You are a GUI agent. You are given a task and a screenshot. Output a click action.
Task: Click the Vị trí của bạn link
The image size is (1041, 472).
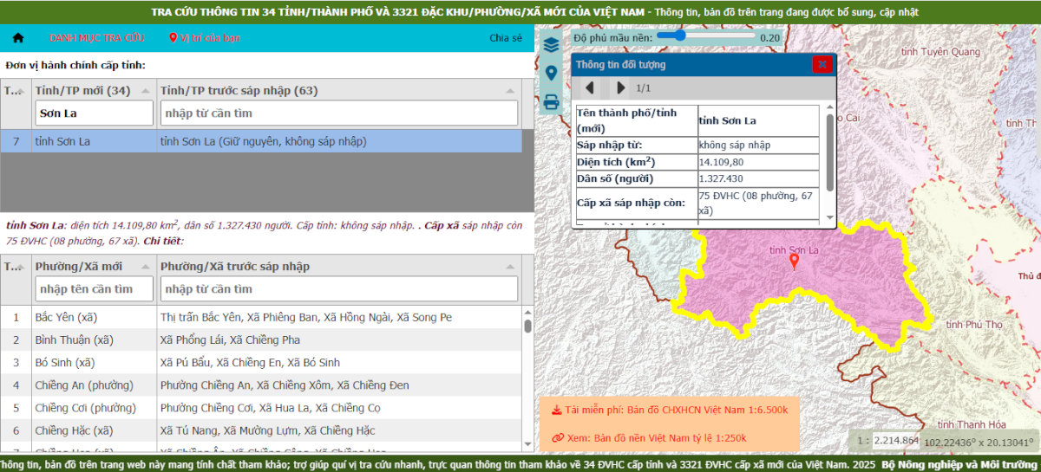pos(205,38)
